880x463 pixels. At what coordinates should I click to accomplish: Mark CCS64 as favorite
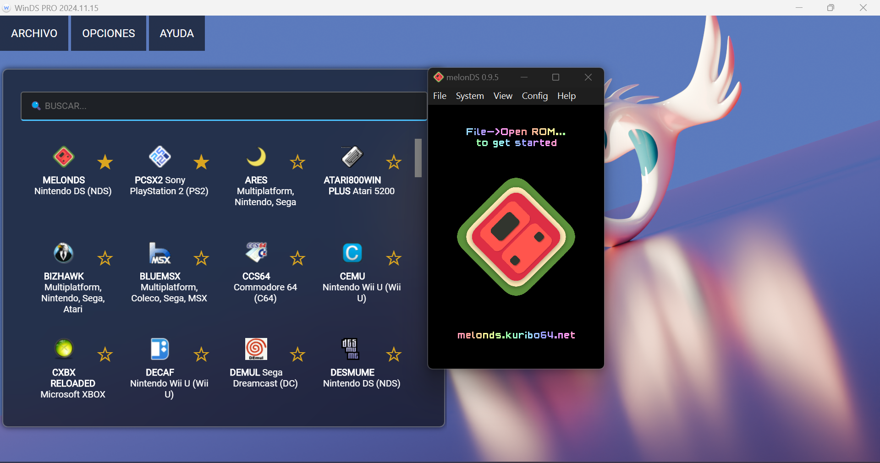point(297,258)
